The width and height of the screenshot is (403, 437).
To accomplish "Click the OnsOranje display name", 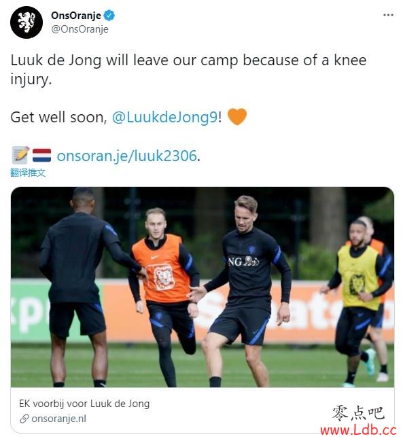I will pos(76,16).
